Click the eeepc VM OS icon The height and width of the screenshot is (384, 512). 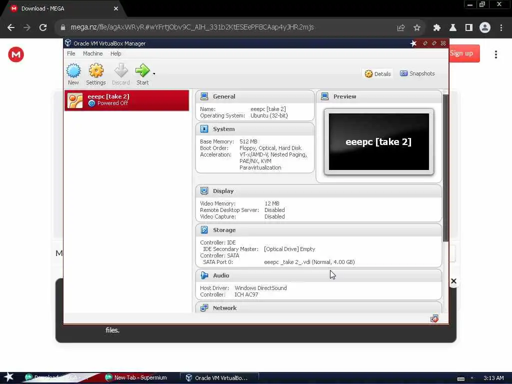[x=75, y=100]
